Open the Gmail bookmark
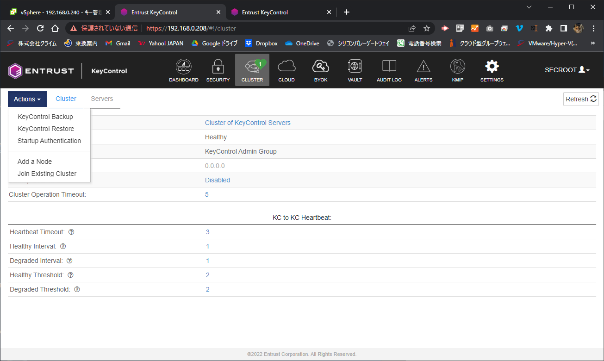The image size is (604, 361). coord(118,43)
